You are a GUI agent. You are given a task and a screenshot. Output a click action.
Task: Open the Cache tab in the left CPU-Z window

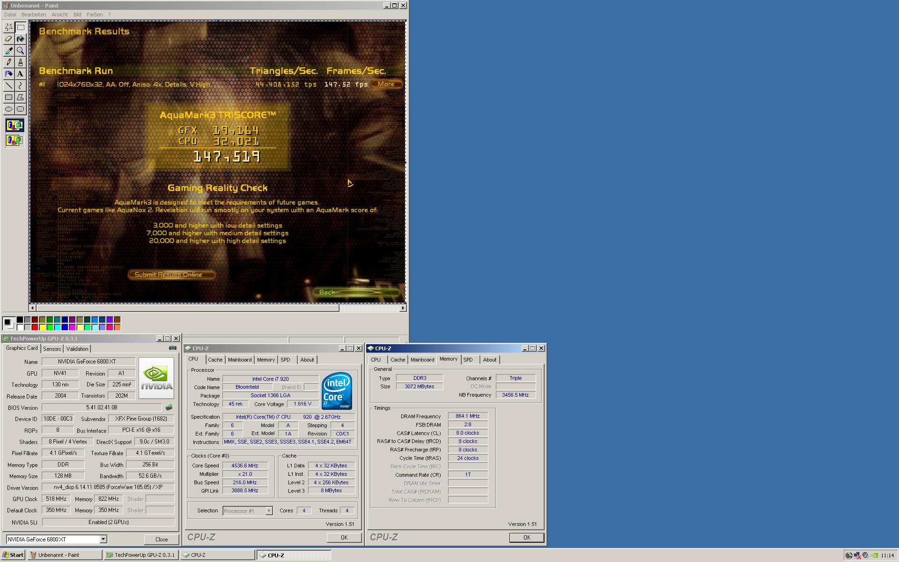(215, 360)
